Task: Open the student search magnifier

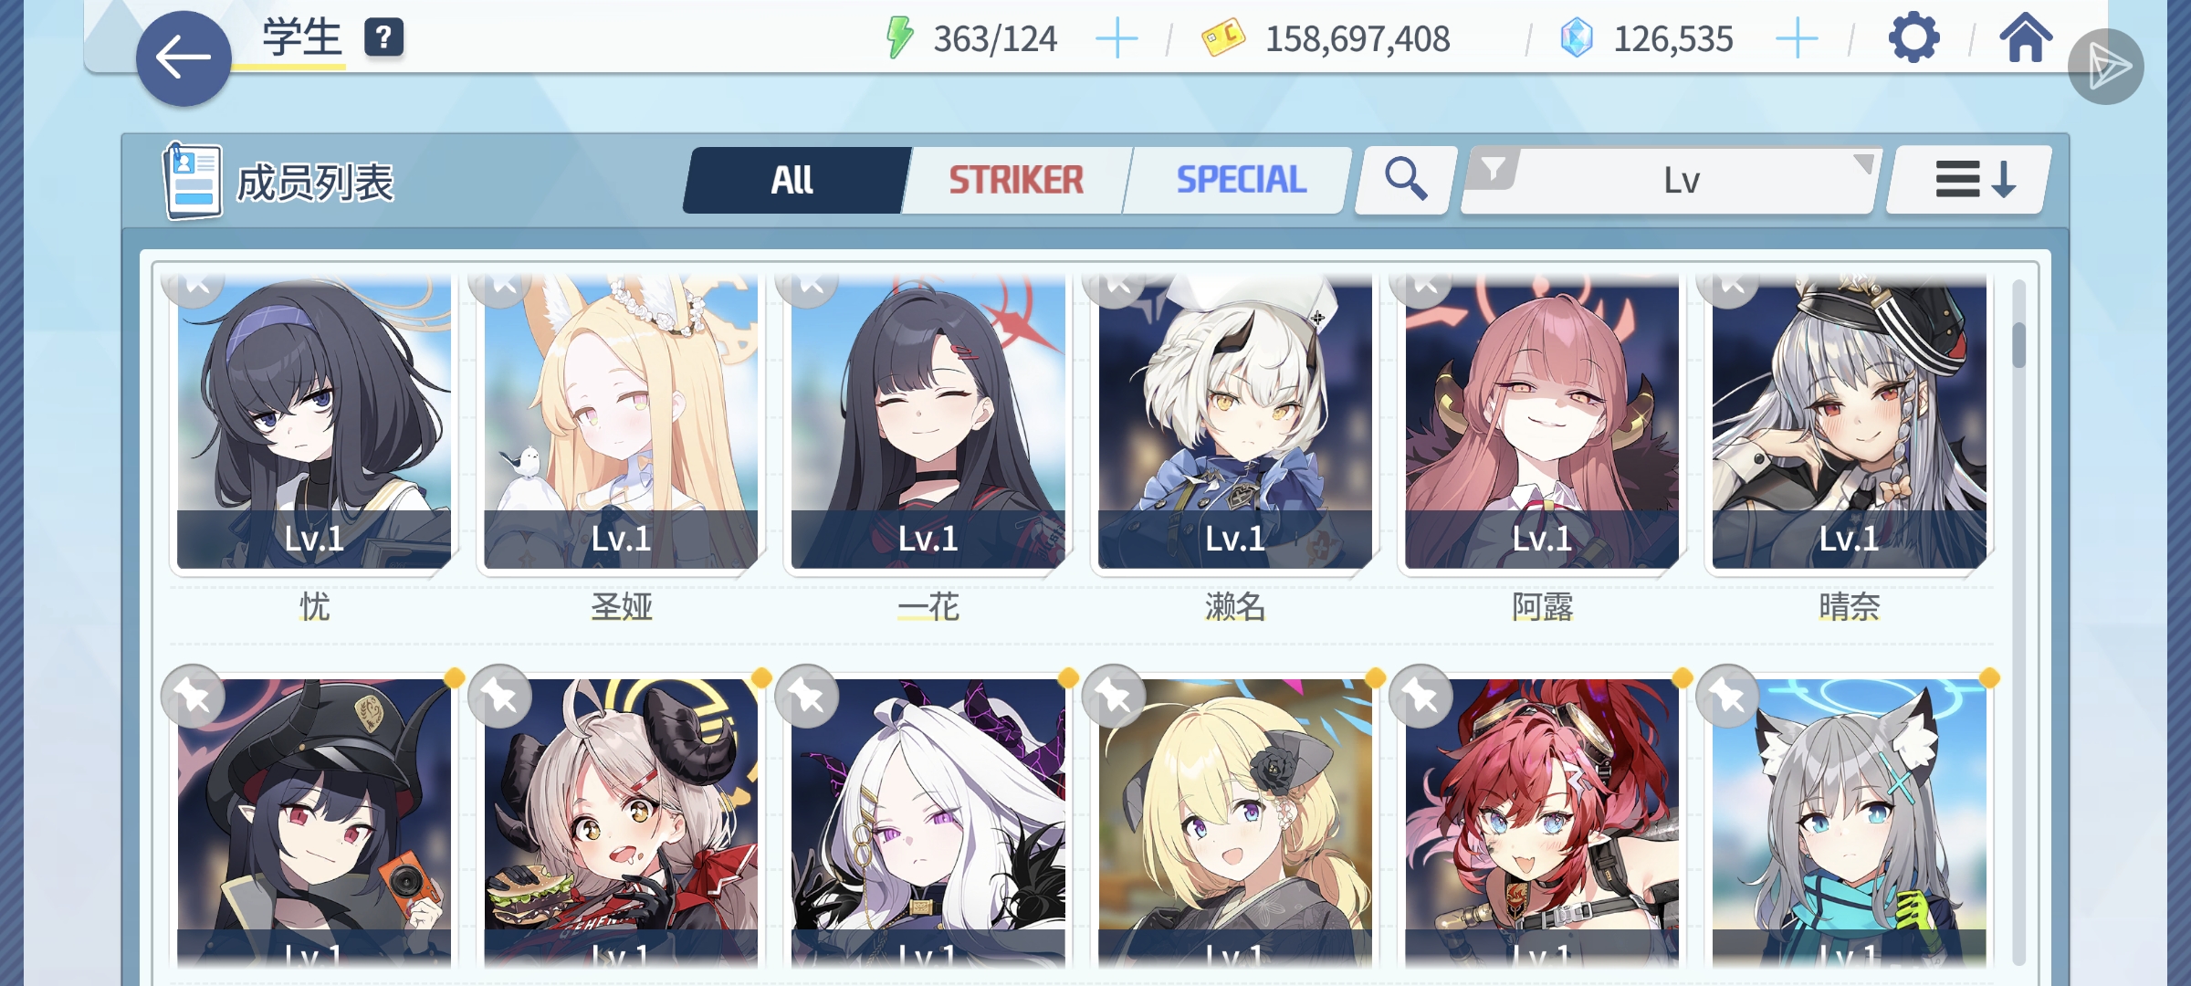Action: coord(1405,180)
